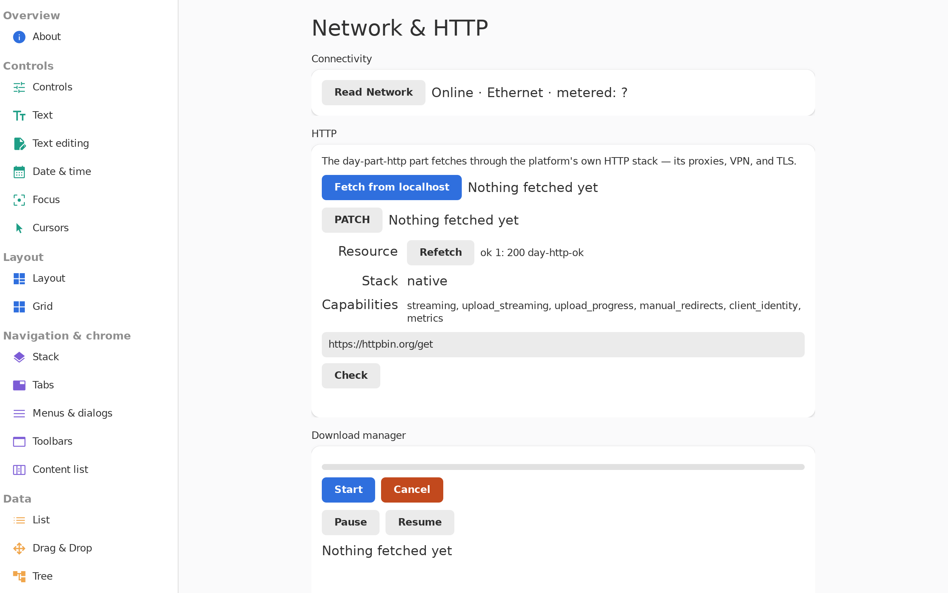Click the httpbin URL input field
The image size is (948, 593).
[563, 345]
